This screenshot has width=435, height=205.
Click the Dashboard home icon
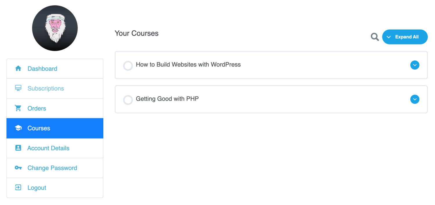coord(18,69)
